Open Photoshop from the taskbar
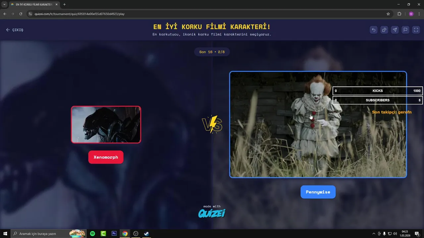The image size is (424, 238). click(x=114, y=234)
